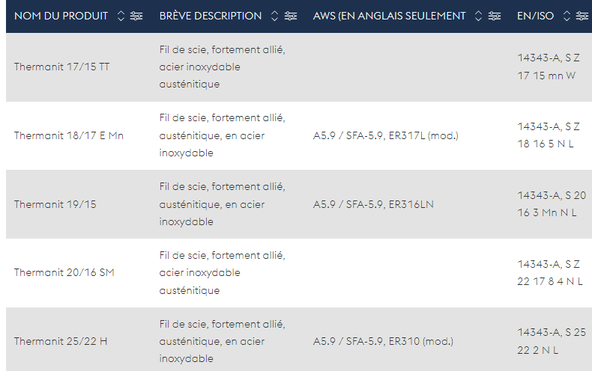Sort by EN/ISO column arrows
Viewport: 592px width, 371px height.
click(567, 16)
